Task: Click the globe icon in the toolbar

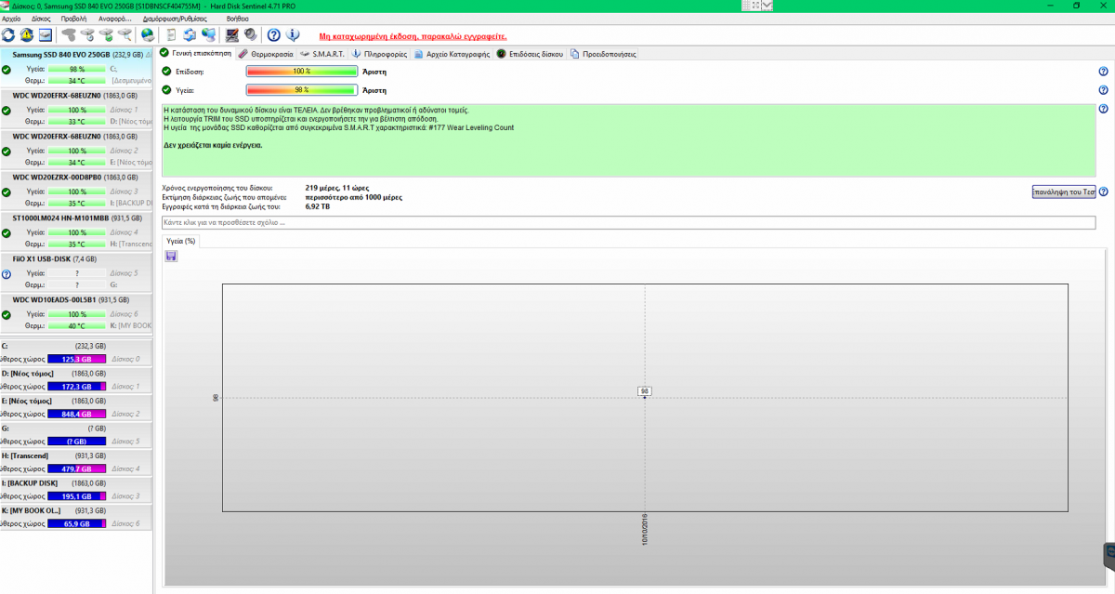Action: (149, 35)
